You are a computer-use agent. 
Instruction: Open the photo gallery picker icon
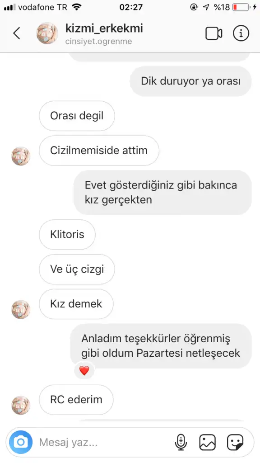pyautogui.click(x=208, y=442)
